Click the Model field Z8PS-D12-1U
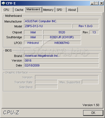The width and height of the screenshot is (105, 118). (48, 26)
